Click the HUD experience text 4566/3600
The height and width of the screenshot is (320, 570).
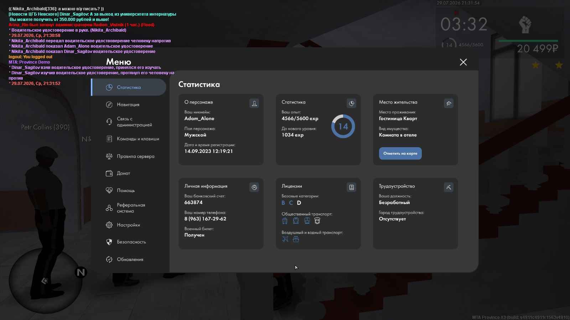tap(471, 45)
